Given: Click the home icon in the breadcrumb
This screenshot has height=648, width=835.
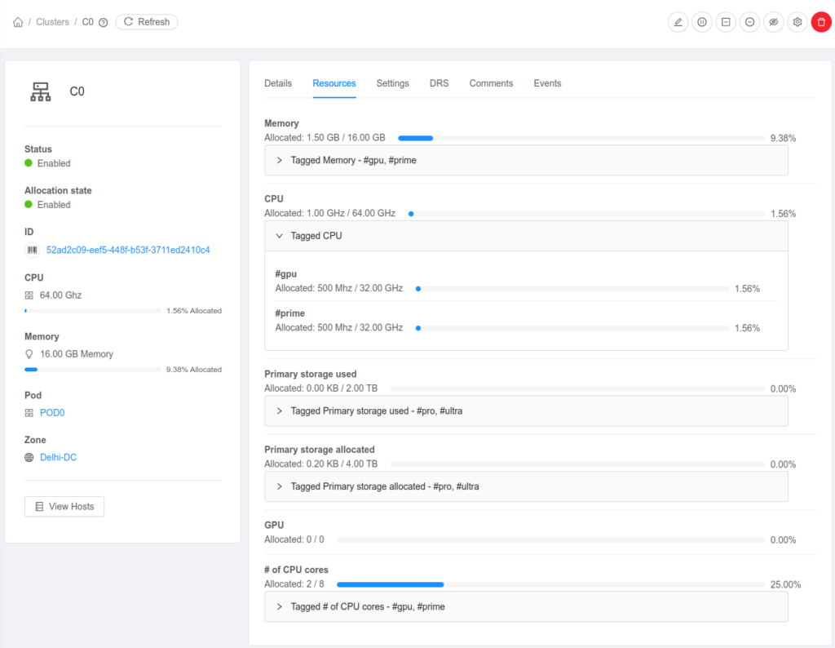Looking at the screenshot, I should click(18, 22).
